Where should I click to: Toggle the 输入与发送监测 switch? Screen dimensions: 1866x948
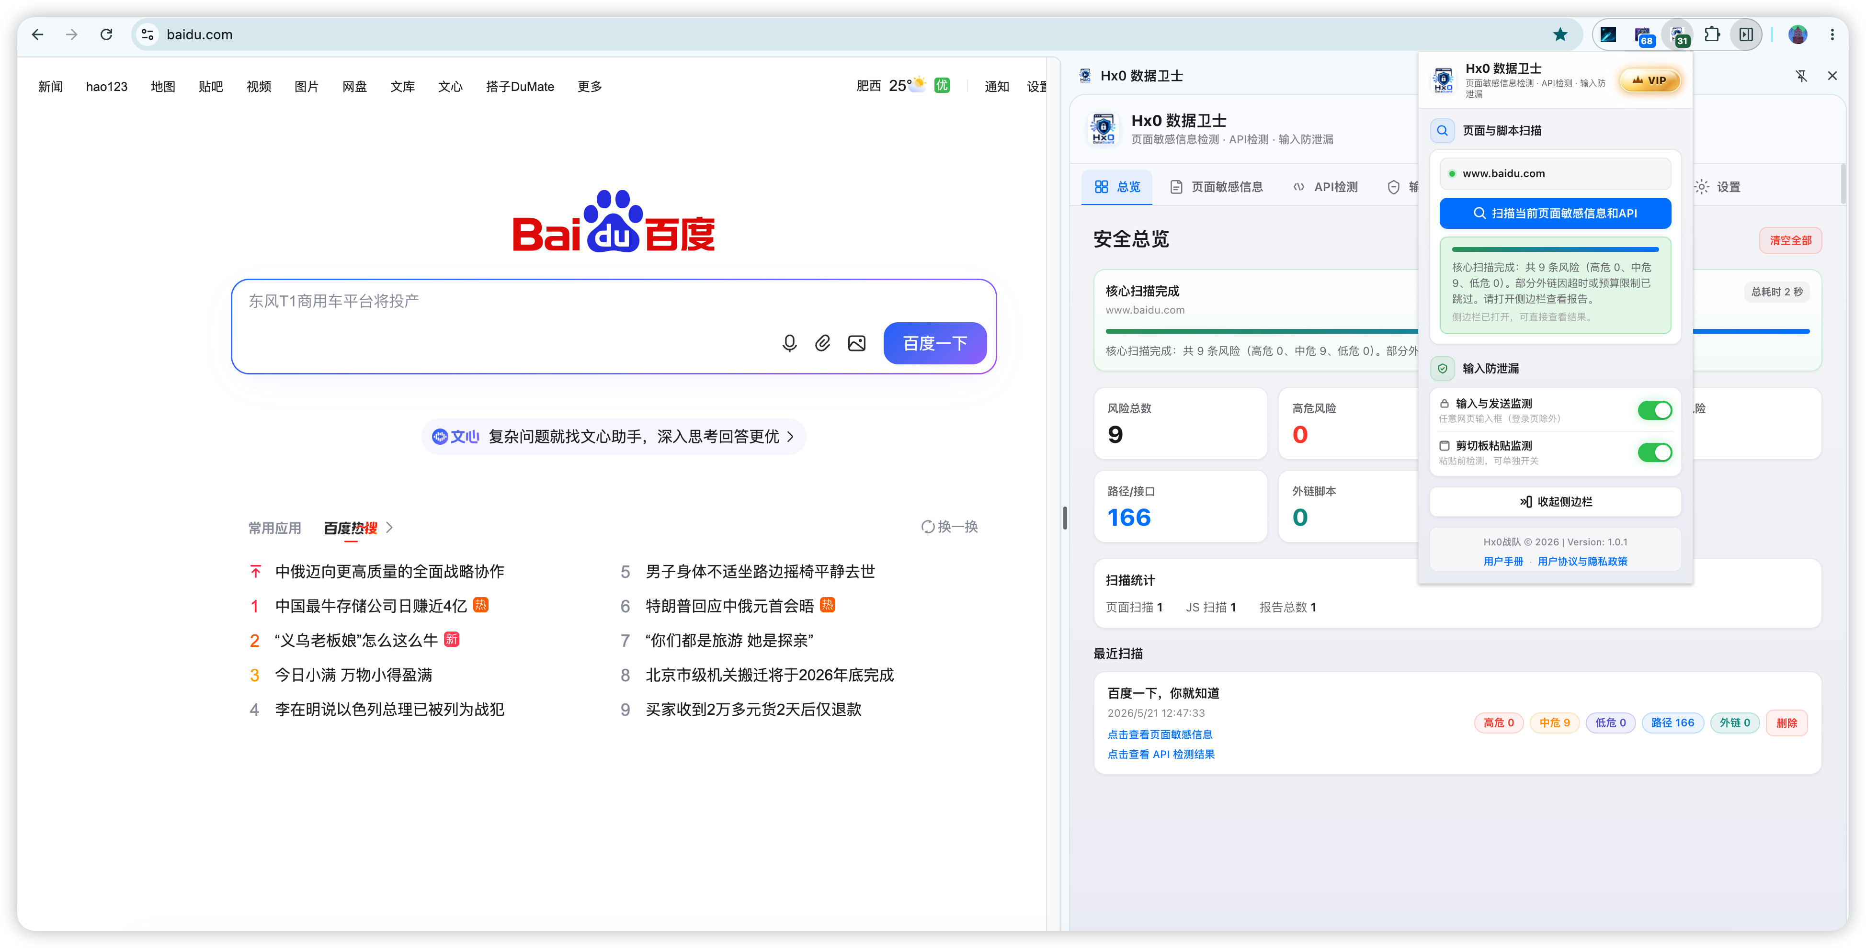pos(1654,411)
